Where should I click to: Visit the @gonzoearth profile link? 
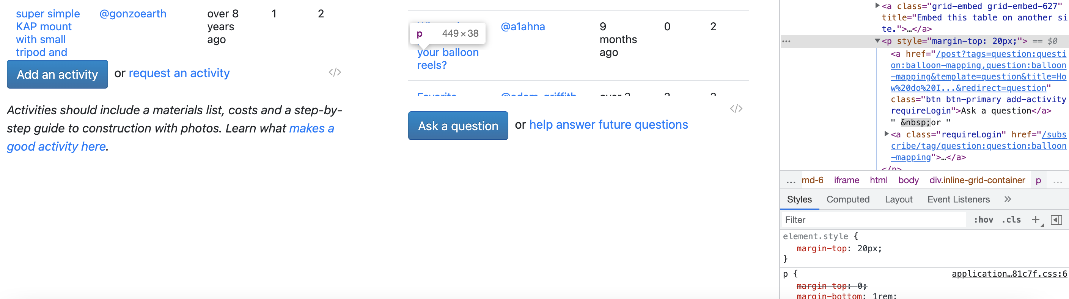pyautogui.click(x=133, y=14)
